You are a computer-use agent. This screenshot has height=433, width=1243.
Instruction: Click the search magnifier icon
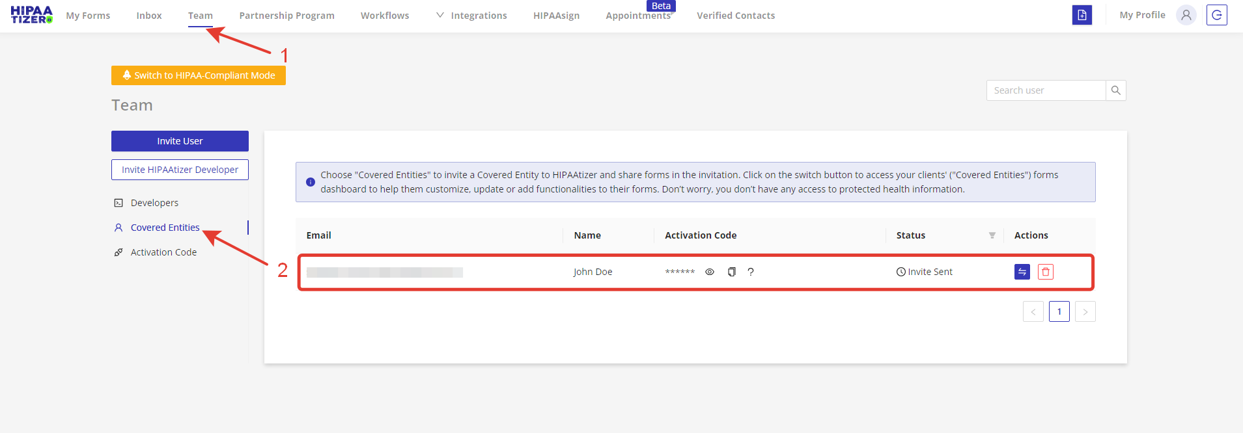(1115, 90)
